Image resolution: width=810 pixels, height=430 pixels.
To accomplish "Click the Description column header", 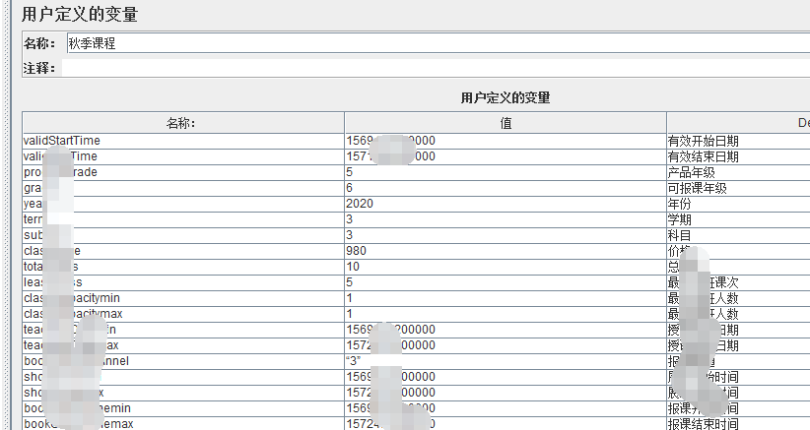I will pyautogui.click(x=739, y=123).
